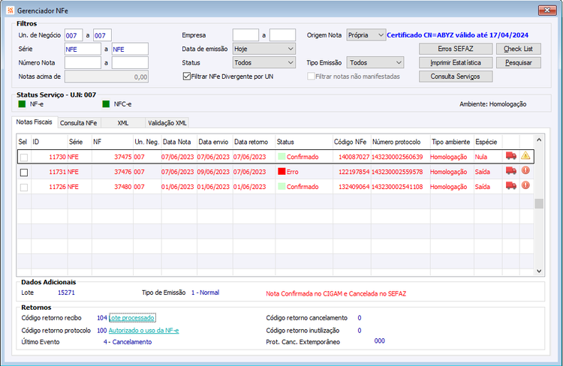Click the red alert icon on row 11726
Viewport: 563px width, 366px height.
coord(525,185)
